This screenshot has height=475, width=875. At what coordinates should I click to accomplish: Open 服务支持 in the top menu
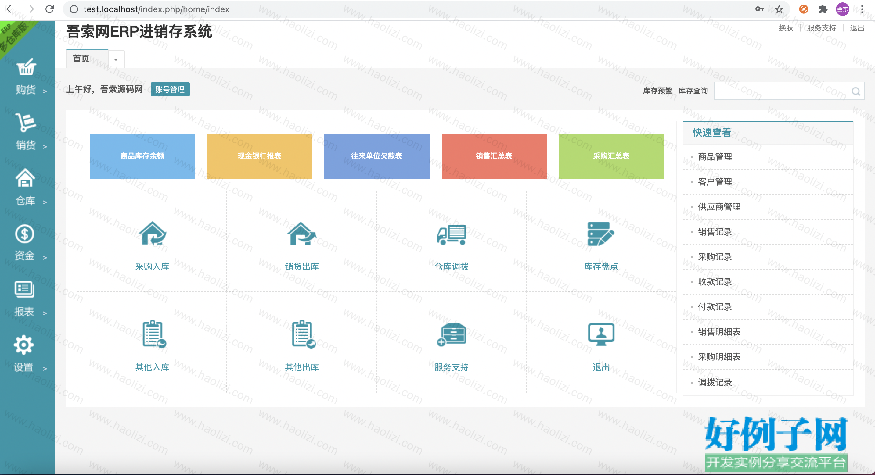tap(821, 28)
